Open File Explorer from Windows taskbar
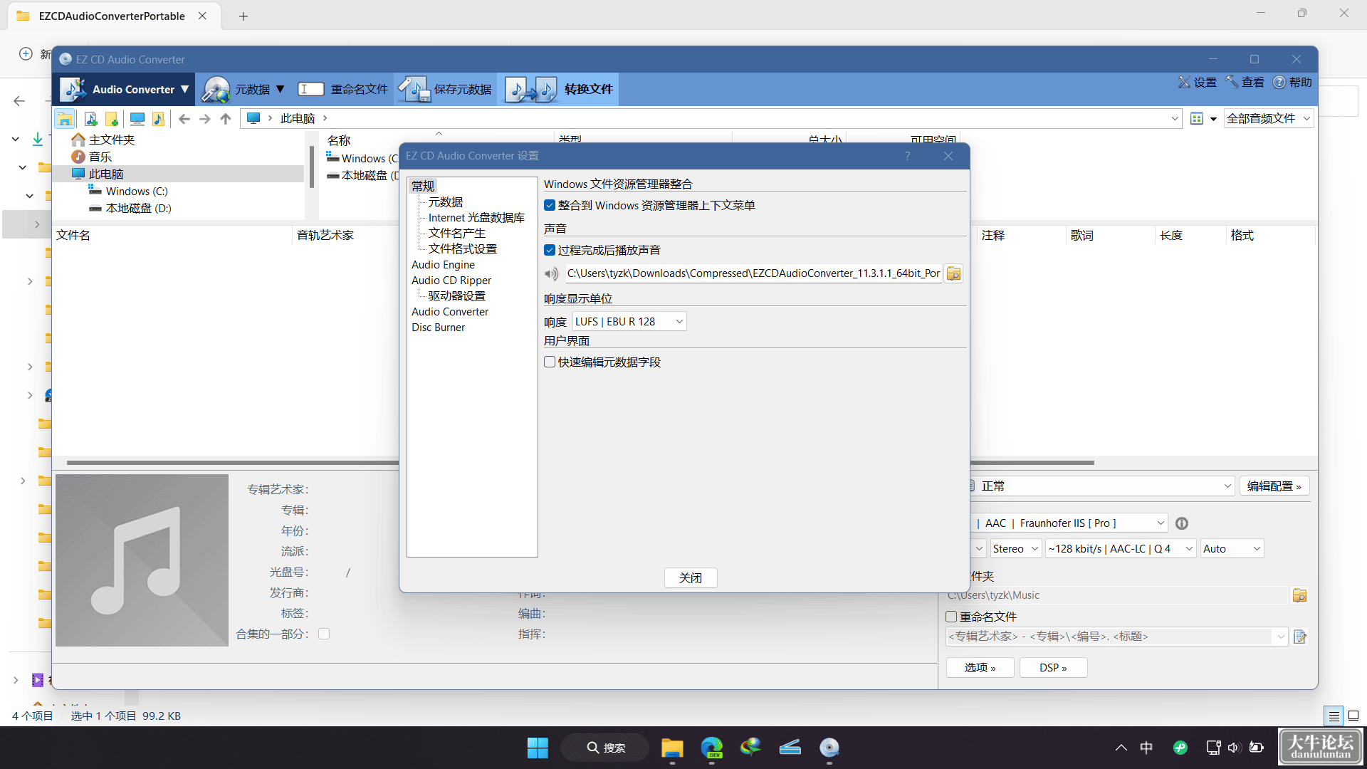The width and height of the screenshot is (1367, 769). click(672, 748)
